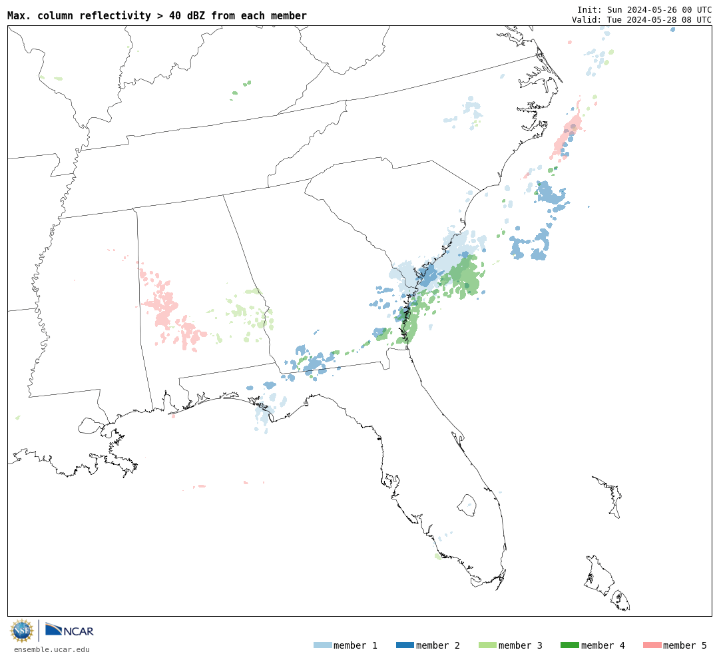The height and width of the screenshot is (658, 719).
Task: Click the NCAR logo
Action: 69,629
